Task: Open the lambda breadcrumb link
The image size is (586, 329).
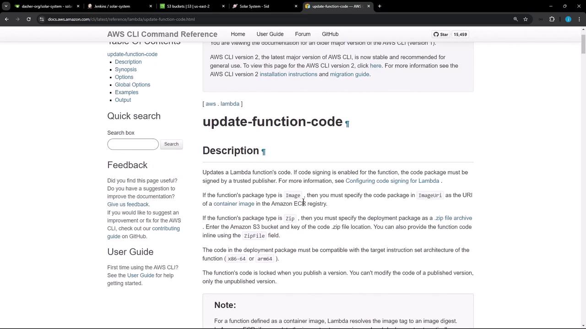Action: (230, 104)
